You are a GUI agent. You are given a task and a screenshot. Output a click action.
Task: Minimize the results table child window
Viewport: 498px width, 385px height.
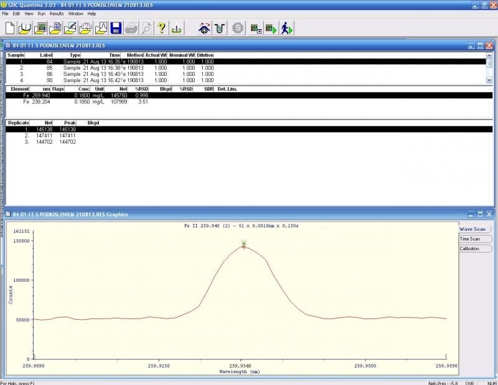click(x=471, y=45)
